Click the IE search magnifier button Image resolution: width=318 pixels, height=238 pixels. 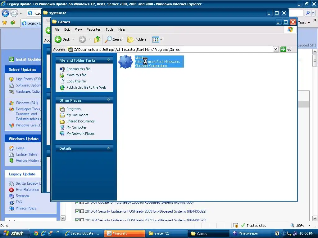coord(308,13)
